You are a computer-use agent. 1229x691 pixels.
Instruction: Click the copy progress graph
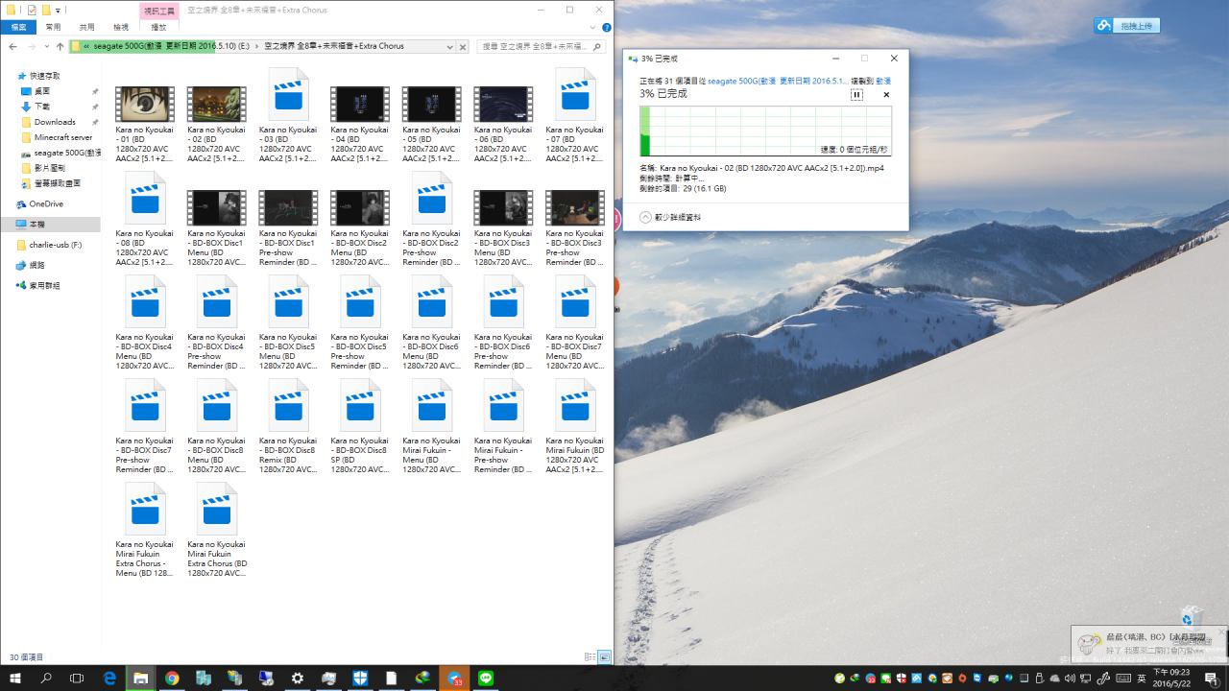click(x=765, y=131)
